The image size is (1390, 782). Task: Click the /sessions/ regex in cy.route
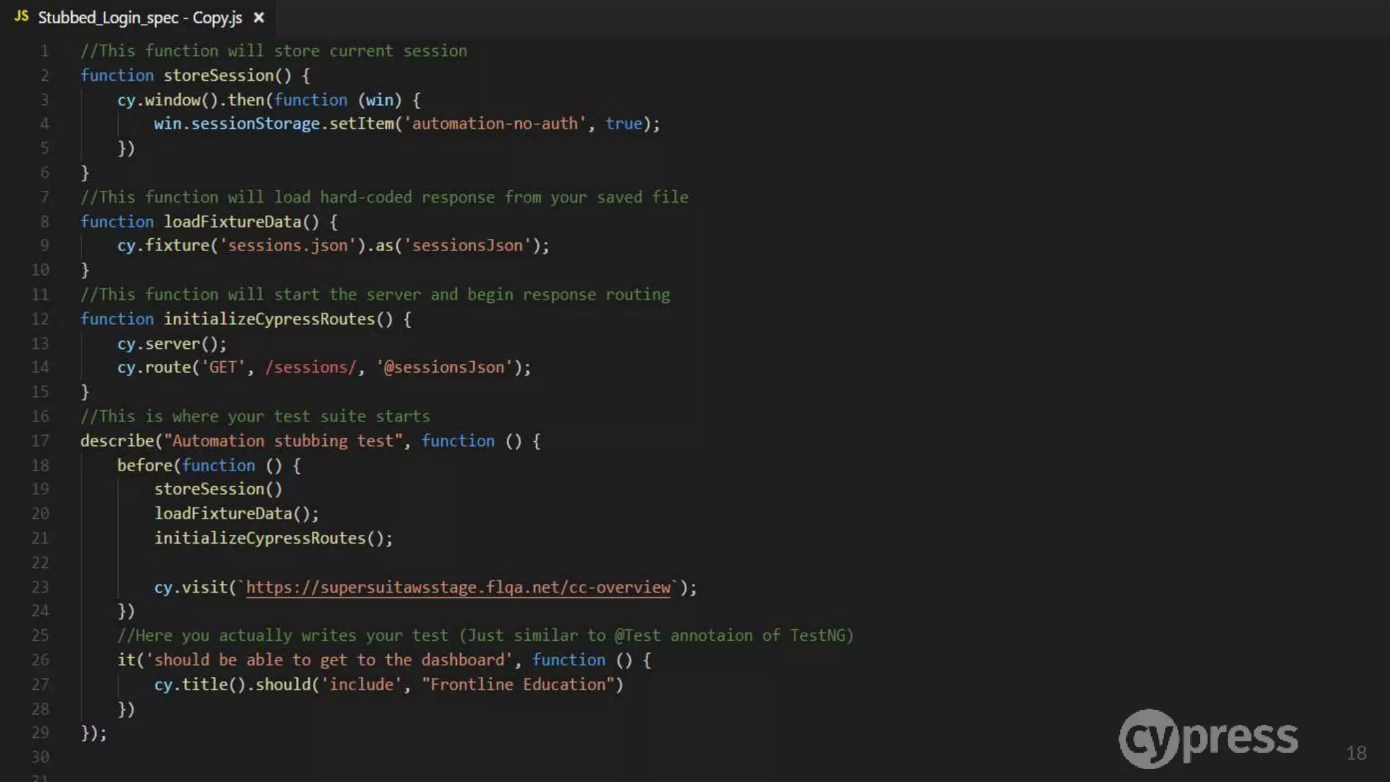coord(310,368)
